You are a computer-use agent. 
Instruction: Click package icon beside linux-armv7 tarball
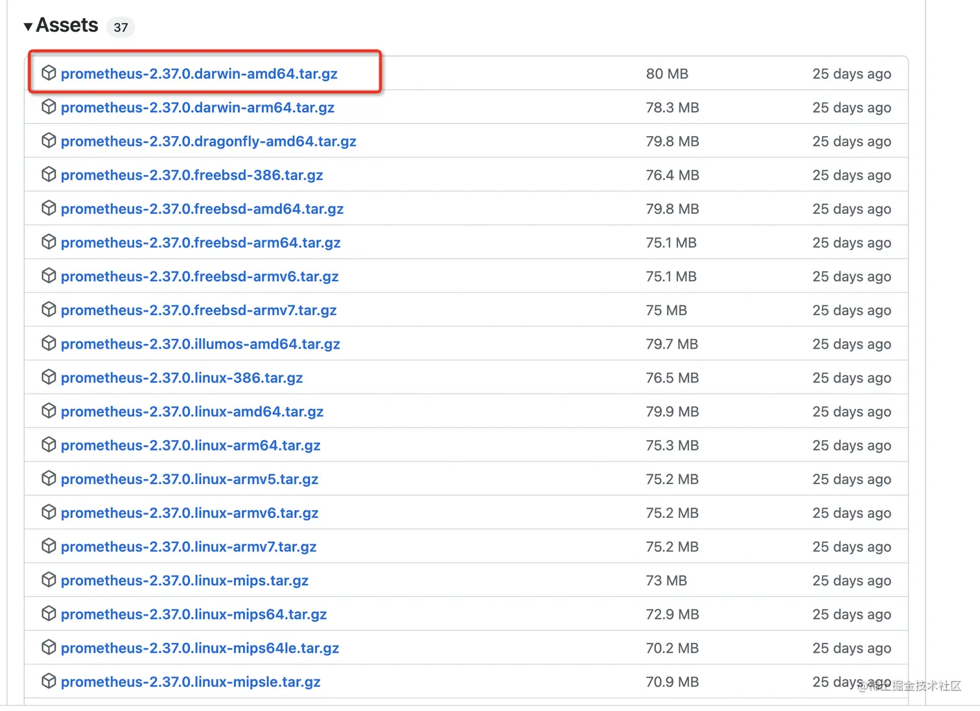click(x=49, y=546)
